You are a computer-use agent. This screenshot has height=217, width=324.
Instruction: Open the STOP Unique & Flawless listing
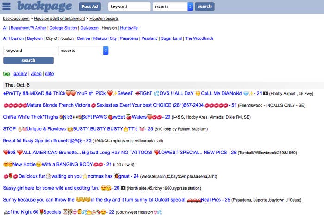point(78,129)
